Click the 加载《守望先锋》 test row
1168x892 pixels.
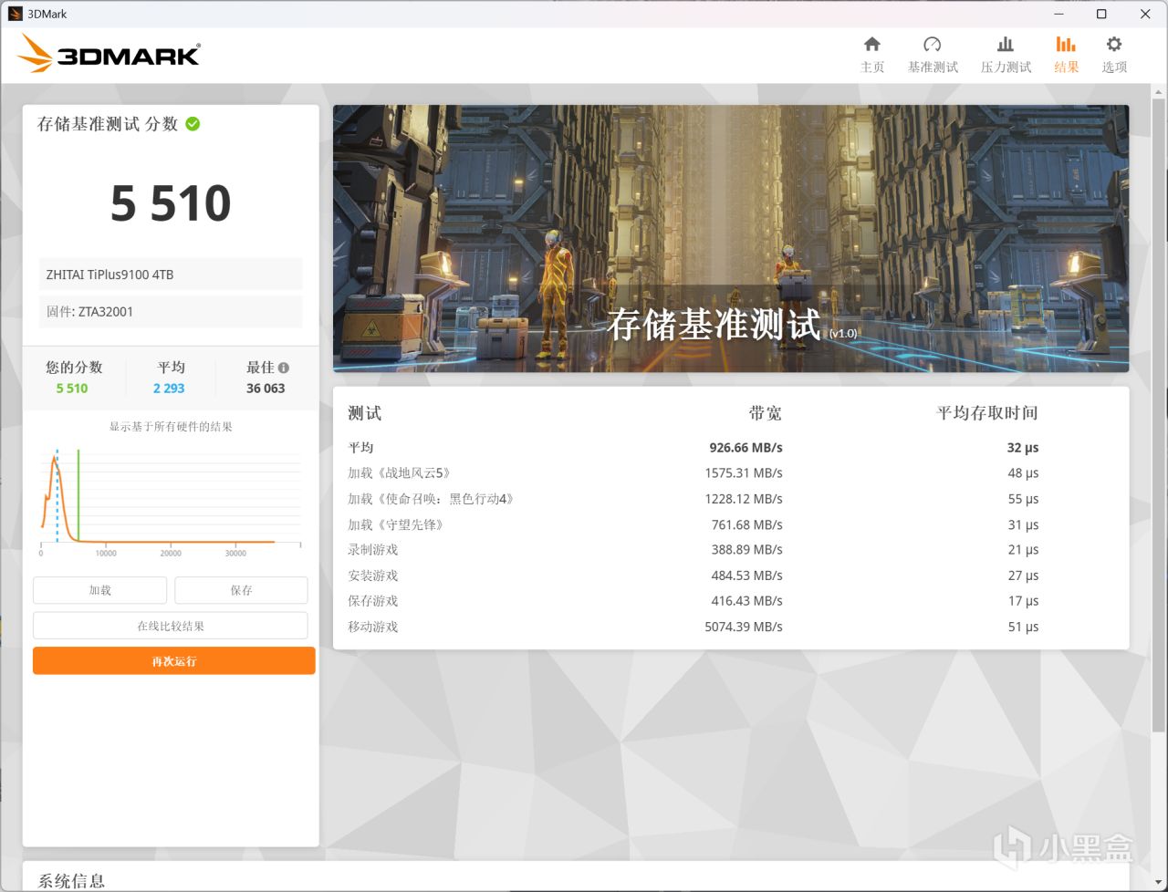730,524
